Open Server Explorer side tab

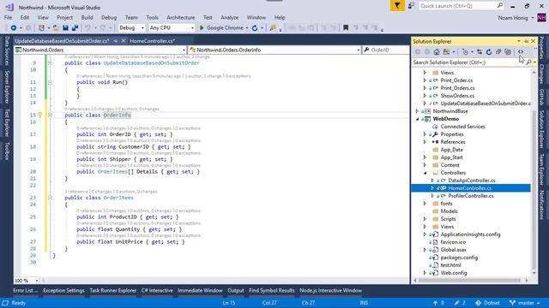tap(7, 87)
